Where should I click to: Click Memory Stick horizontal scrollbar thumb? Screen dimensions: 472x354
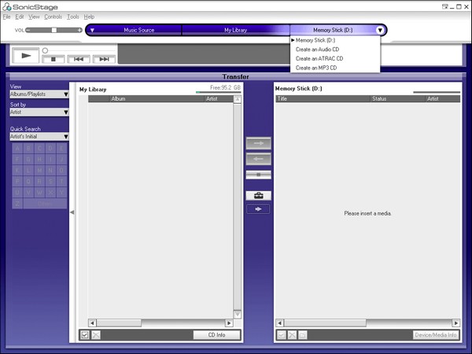[x=325, y=323]
